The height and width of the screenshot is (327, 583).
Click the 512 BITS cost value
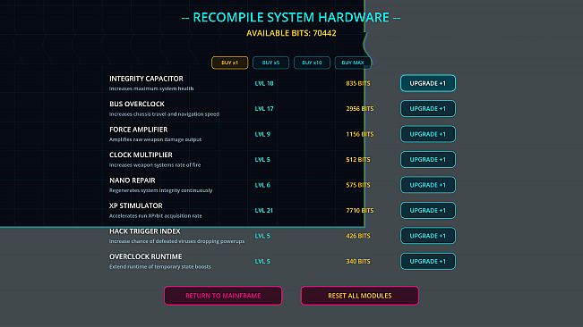point(358,159)
